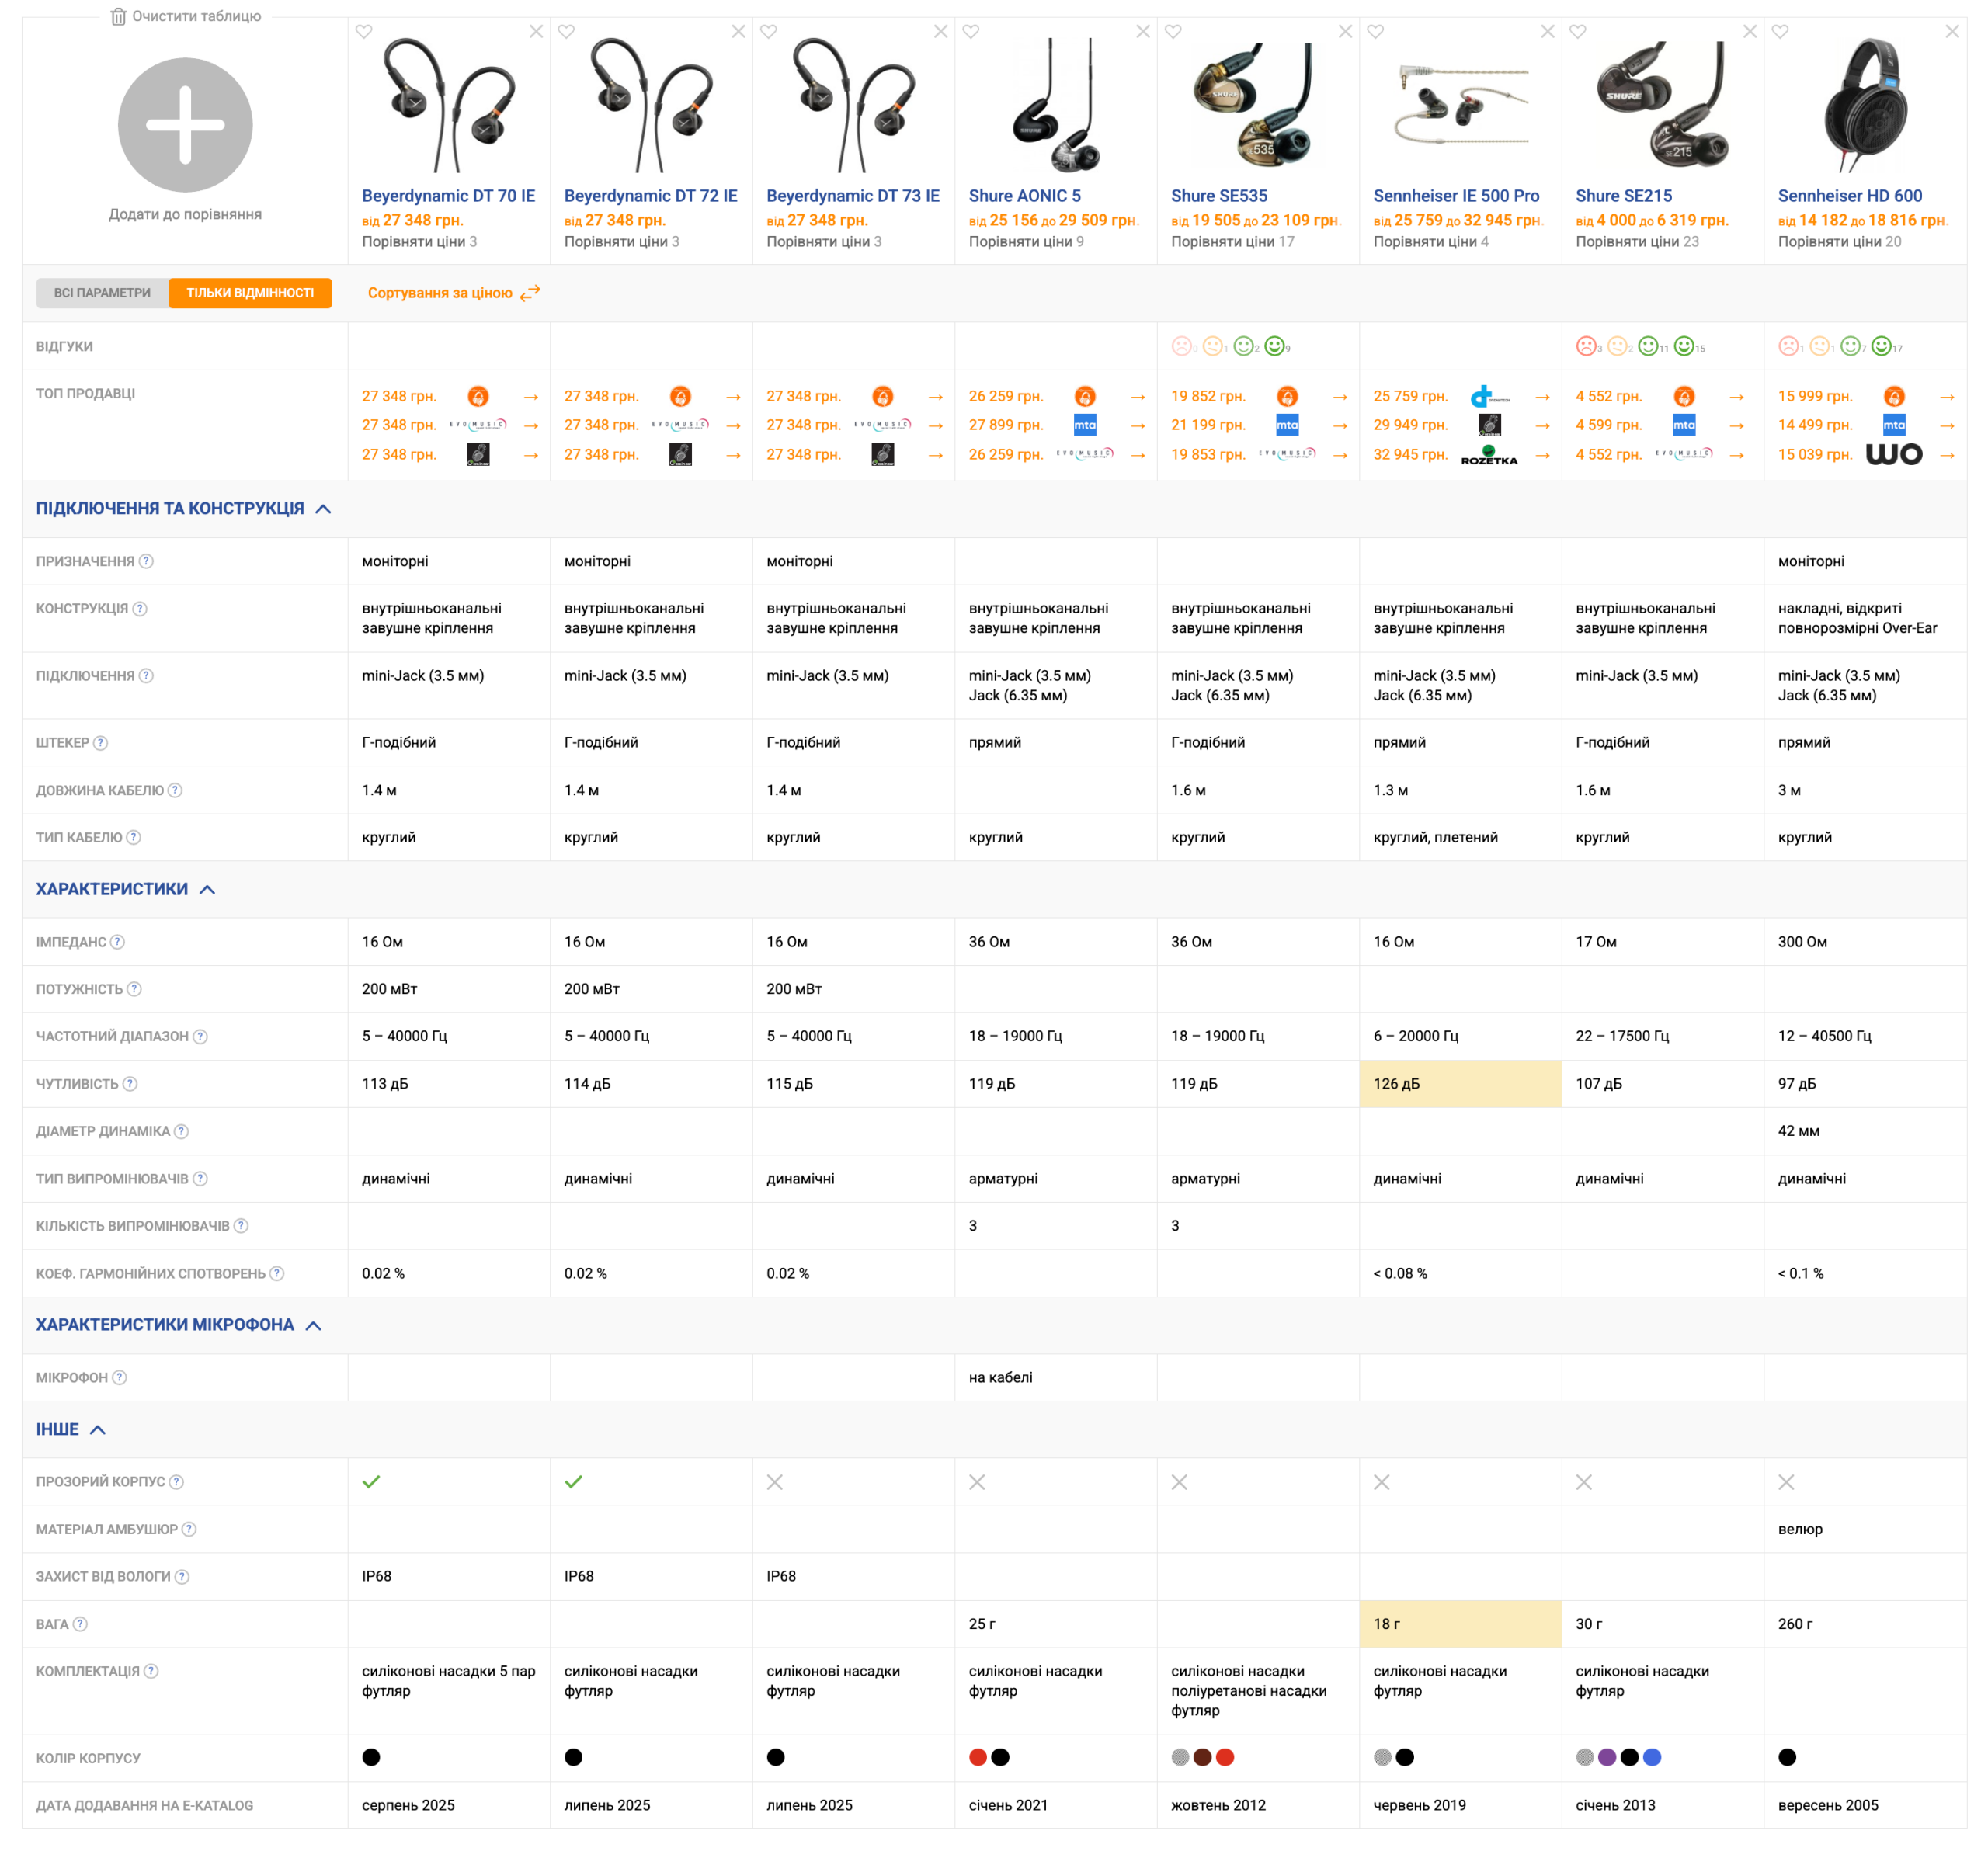The width and height of the screenshot is (1988, 1858).
Task: Compare prices for Shure SE215 (23)
Action: pyautogui.click(x=1637, y=241)
